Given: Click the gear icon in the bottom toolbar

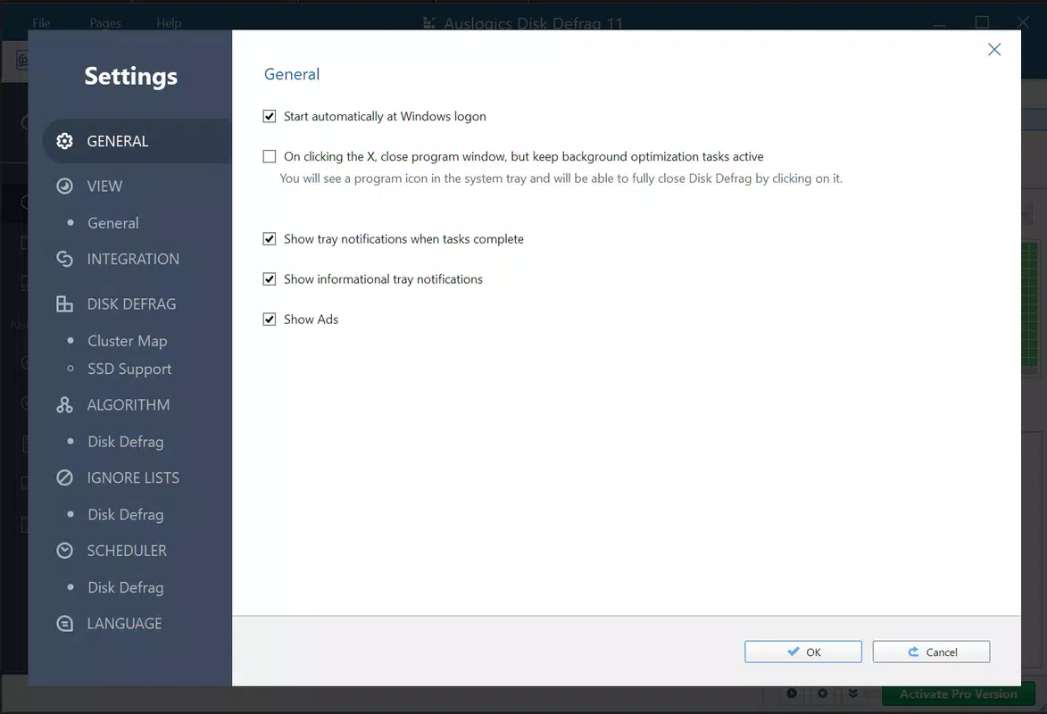Looking at the screenshot, I should 822,693.
